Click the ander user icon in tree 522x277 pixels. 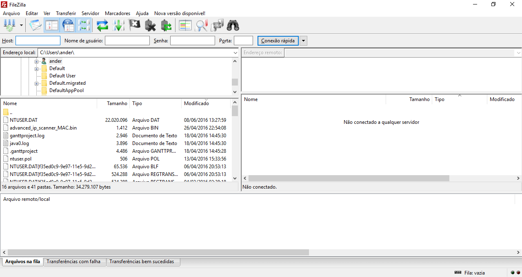pyautogui.click(x=44, y=61)
